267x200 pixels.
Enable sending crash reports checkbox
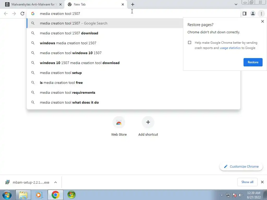click(190, 42)
